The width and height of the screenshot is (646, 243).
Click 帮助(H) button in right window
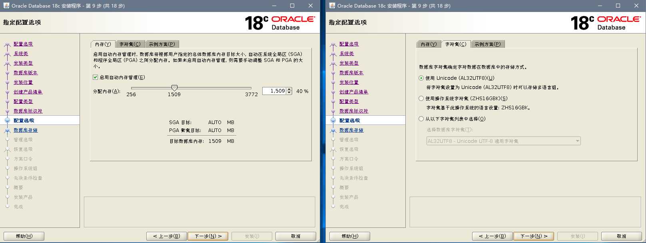350,236
